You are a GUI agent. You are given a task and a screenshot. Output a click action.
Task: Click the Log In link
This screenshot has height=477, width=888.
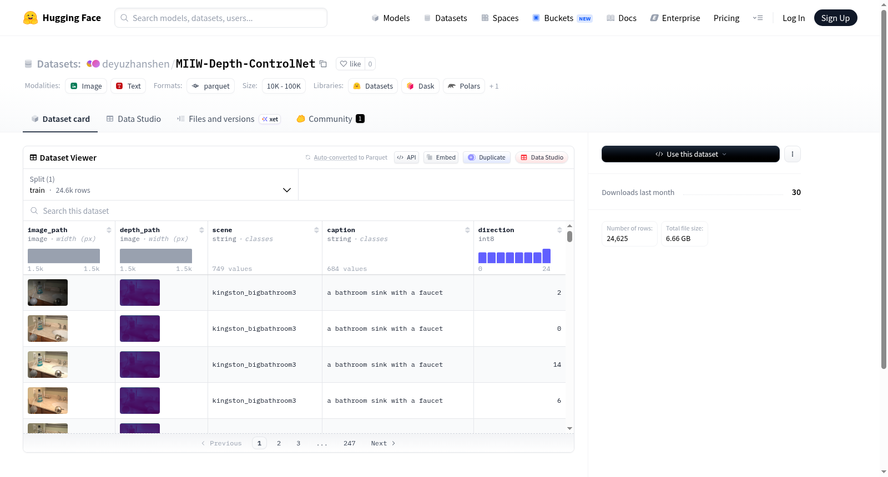[794, 18]
